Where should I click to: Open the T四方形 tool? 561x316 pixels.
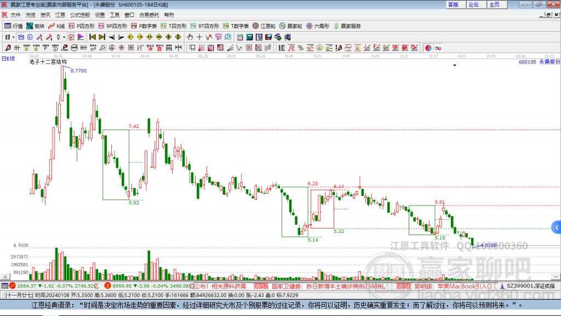[x=174, y=26]
